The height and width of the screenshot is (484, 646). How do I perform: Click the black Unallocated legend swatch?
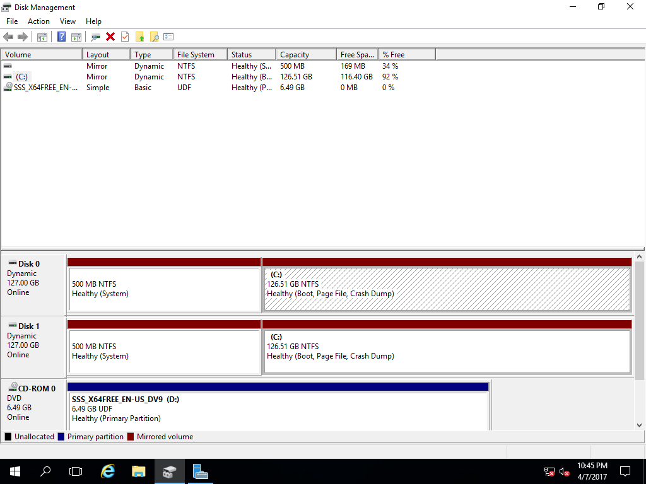tap(8, 437)
